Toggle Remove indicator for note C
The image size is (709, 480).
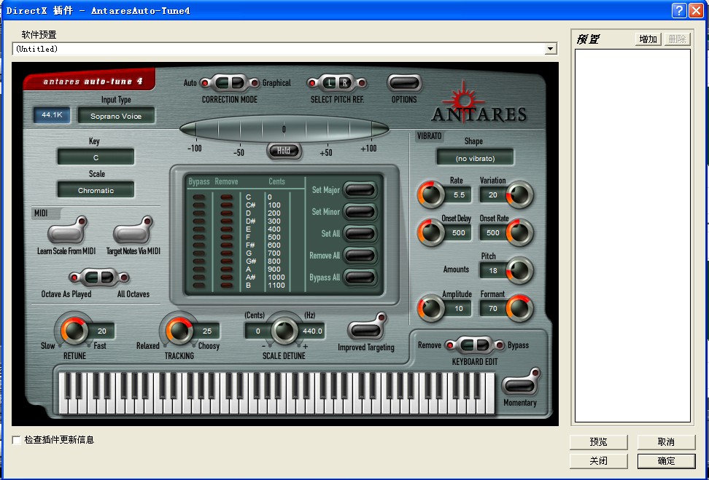pyautogui.click(x=227, y=197)
